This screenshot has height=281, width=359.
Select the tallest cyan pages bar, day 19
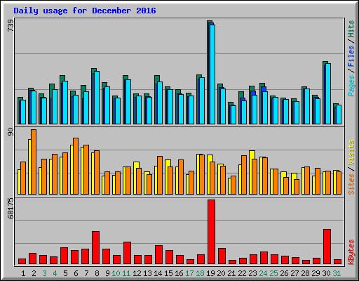click(212, 74)
